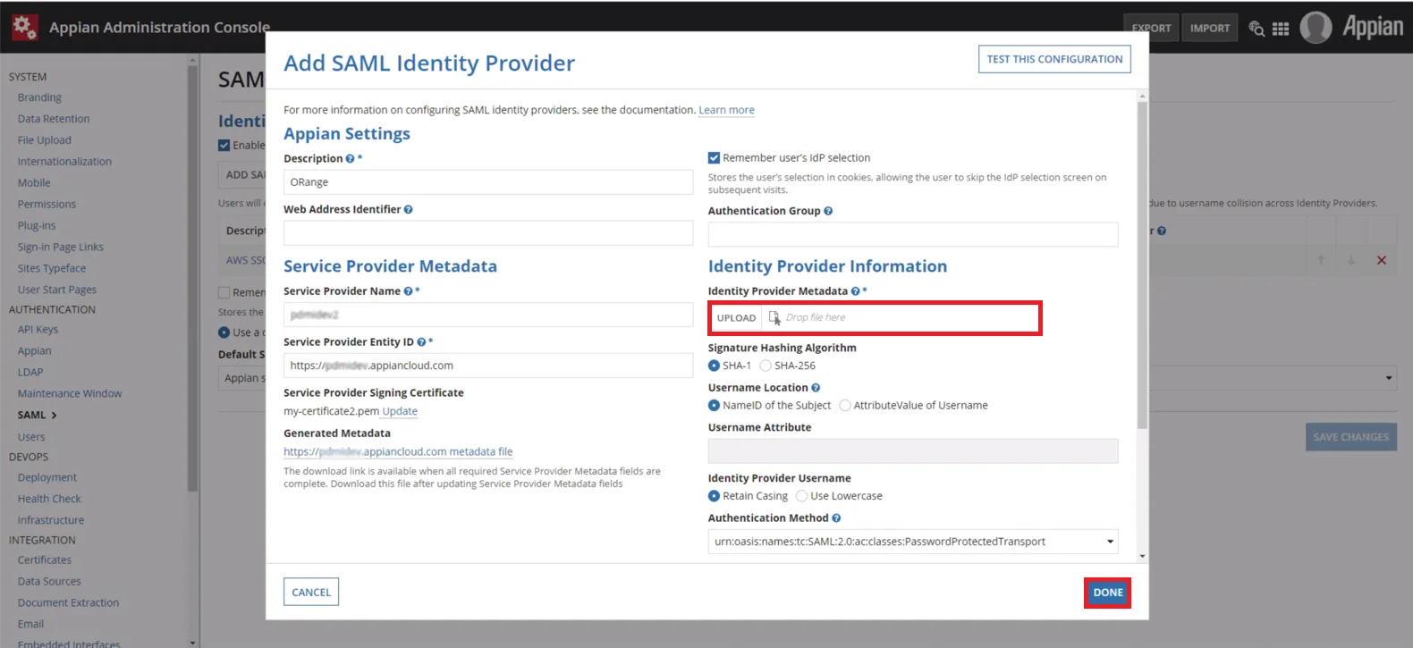Open the SAML sidebar item

click(x=32, y=416)
